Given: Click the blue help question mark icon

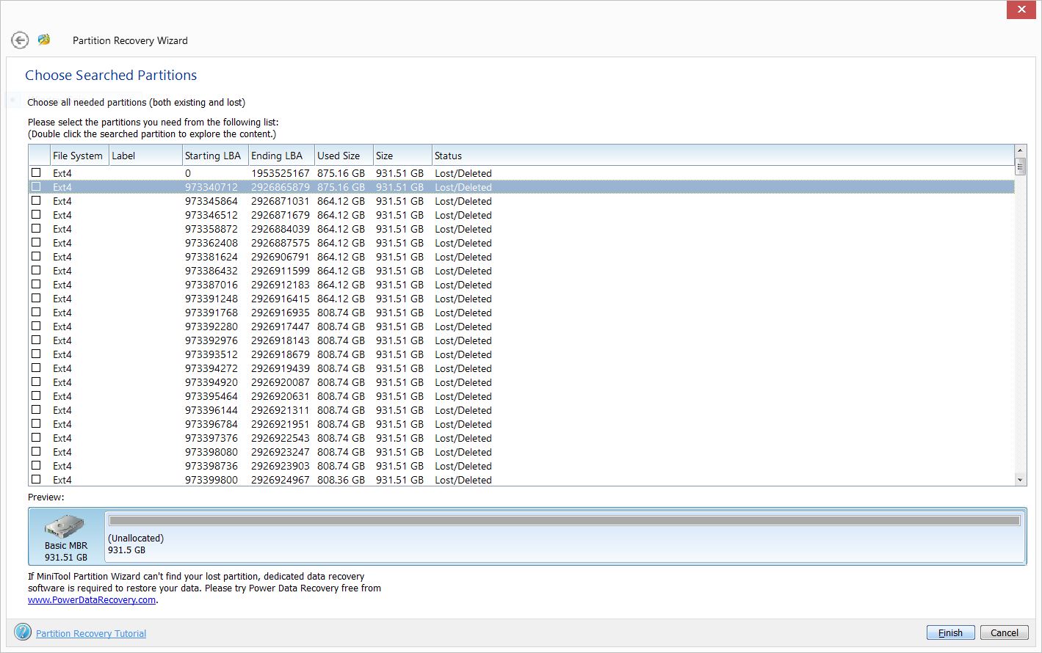Looking at the screenshot, I should (x=23, y=632).
